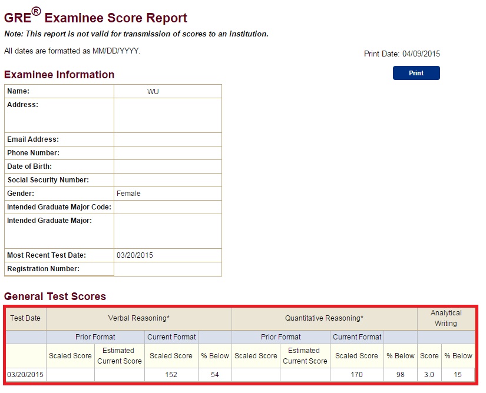Click the 'Most Recent Test Date:' label
This screenshot has width=486, height=393.
tap(47, 255)
